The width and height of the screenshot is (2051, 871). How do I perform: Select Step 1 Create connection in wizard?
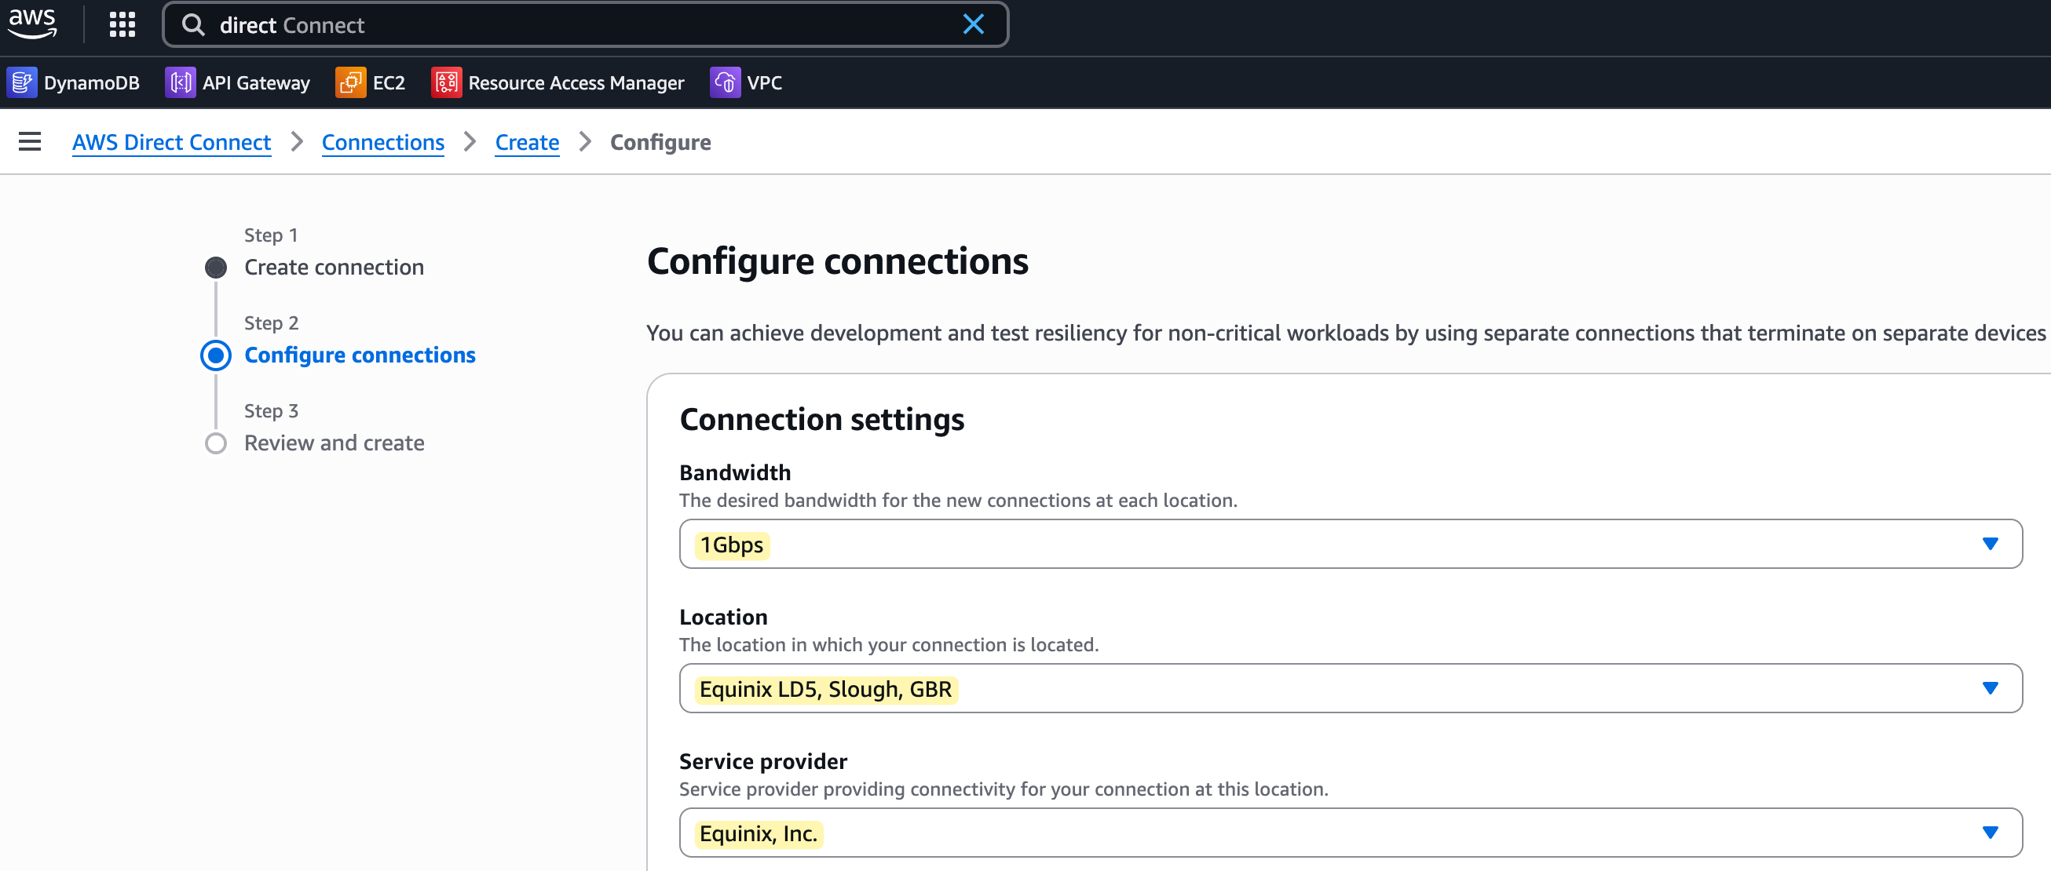pyautogui.click(x=335, y=268)
